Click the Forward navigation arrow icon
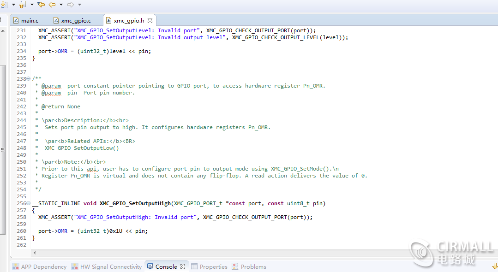This screenshot has width=498, height=272. pyautogui.click(x=71, y=5)
